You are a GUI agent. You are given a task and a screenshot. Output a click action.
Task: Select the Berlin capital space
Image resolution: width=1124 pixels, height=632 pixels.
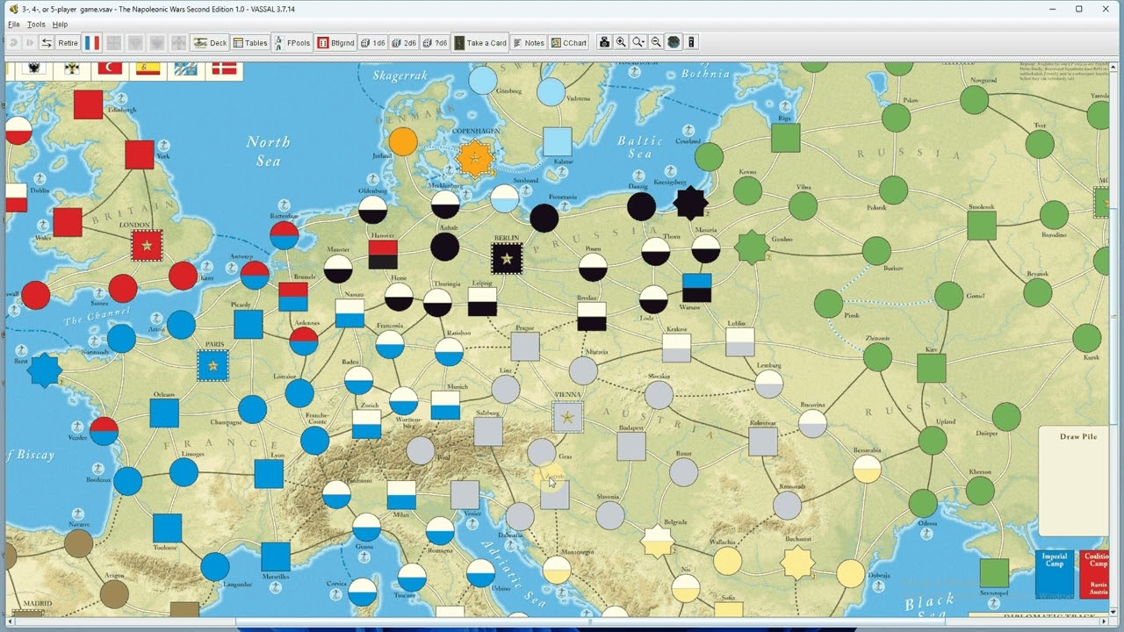coord(507,258)
